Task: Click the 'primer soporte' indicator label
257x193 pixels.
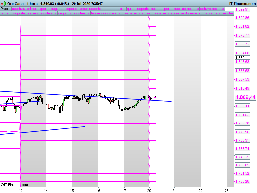Action: 38,9
